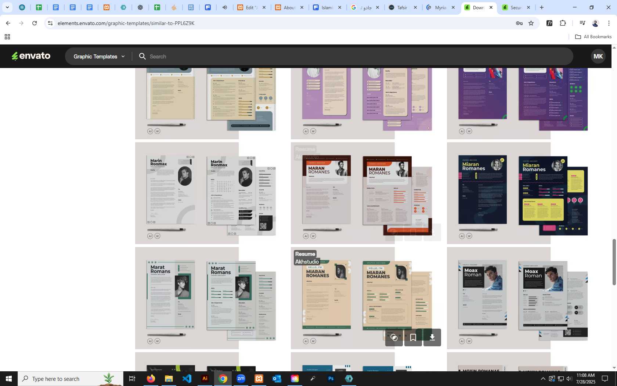Click the address bar URL
Image resolution: width=617 pixels, height=386 pixels.
coord(126,23)
